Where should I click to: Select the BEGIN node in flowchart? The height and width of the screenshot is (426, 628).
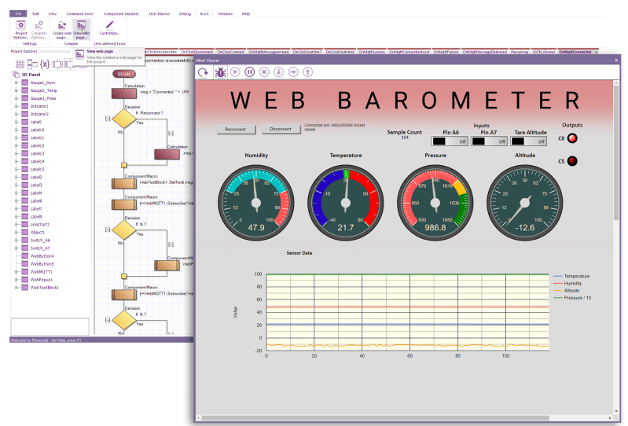pos(123,74)
